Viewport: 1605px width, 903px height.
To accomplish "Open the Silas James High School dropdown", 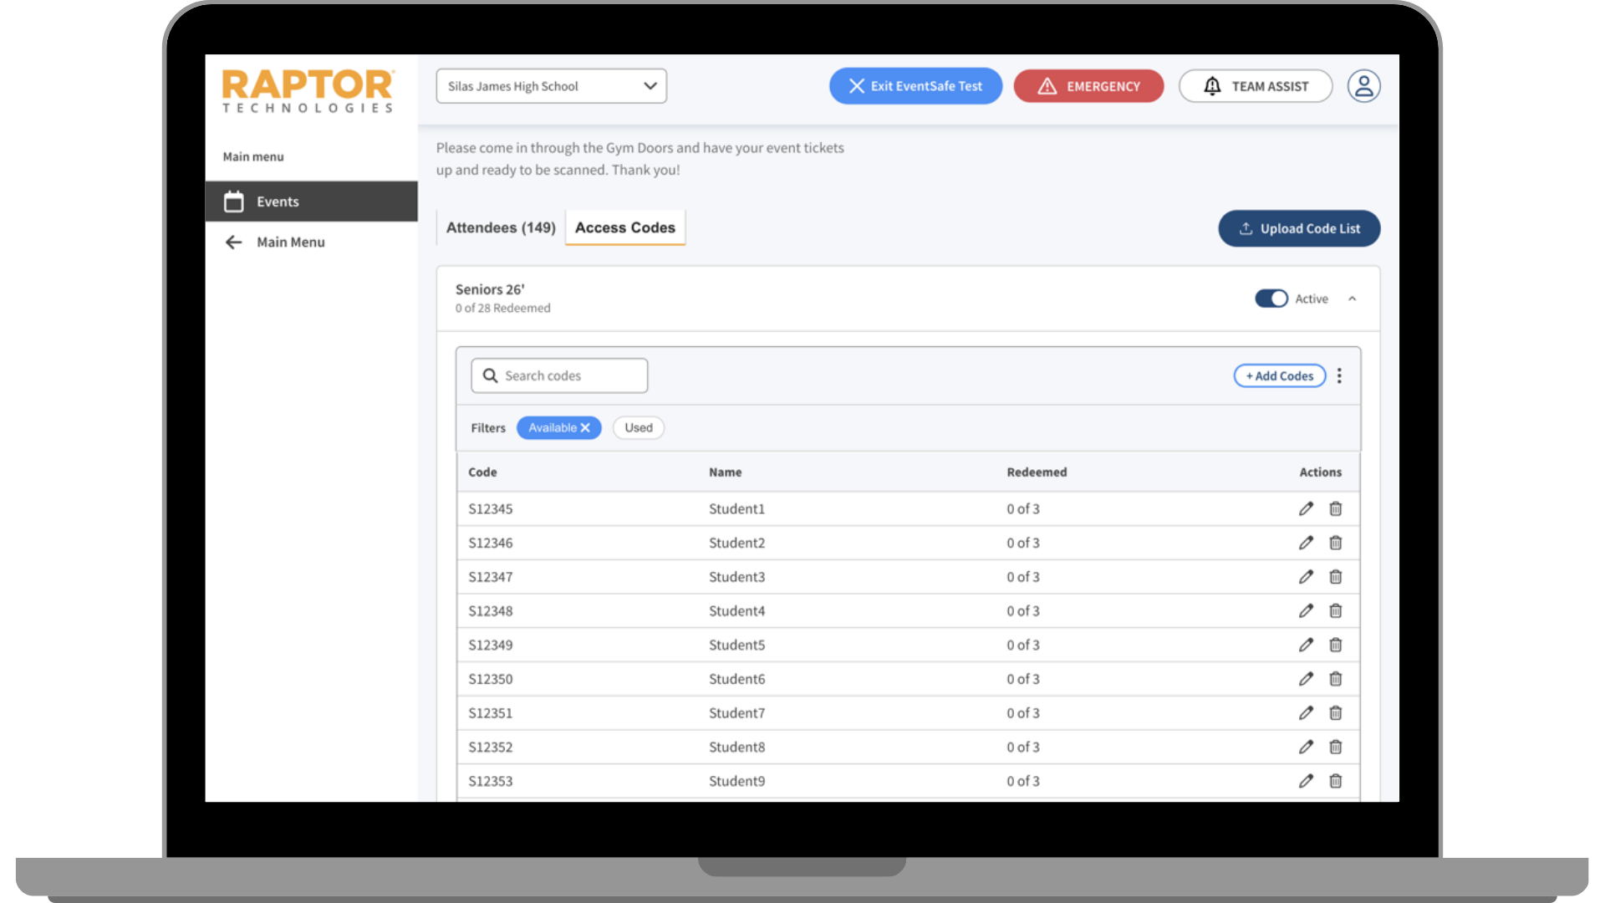I will click(x=551, y=86).
